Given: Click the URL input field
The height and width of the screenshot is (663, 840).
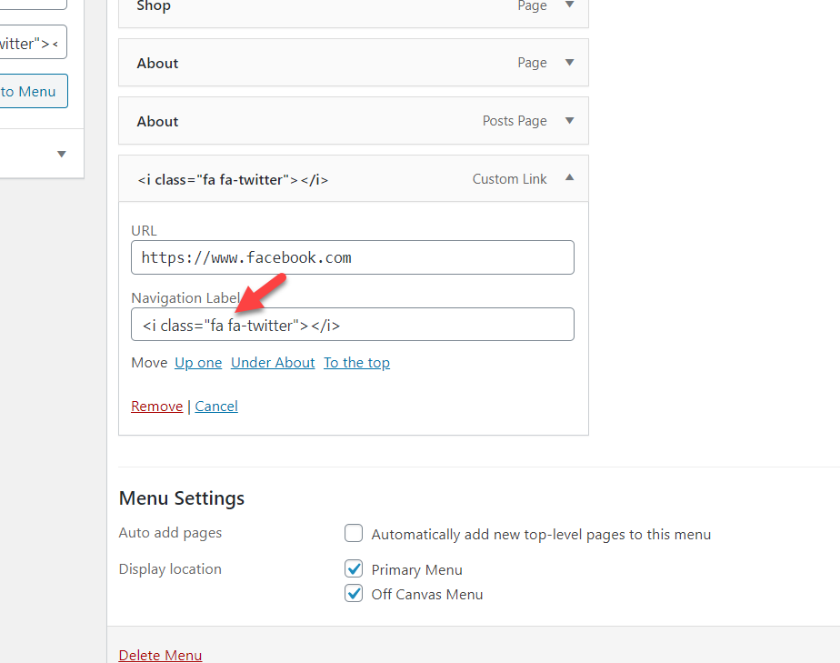Looking at the screenshot, I should click(x=353, y=257).
